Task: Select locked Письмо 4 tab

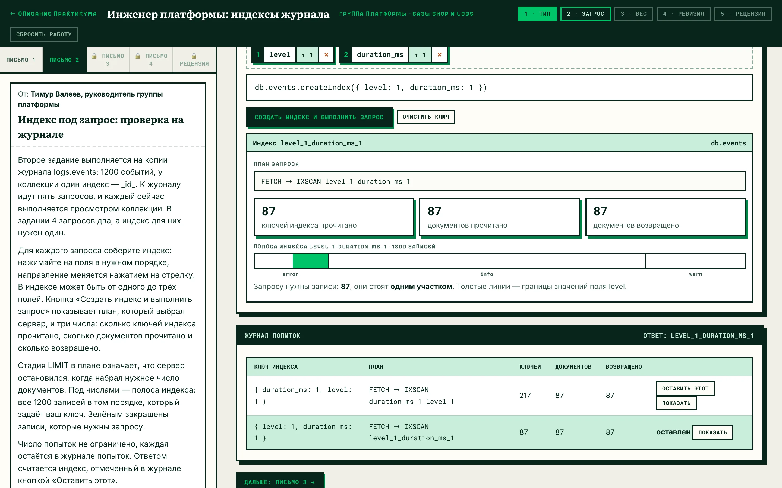Action: pos(151,60)
